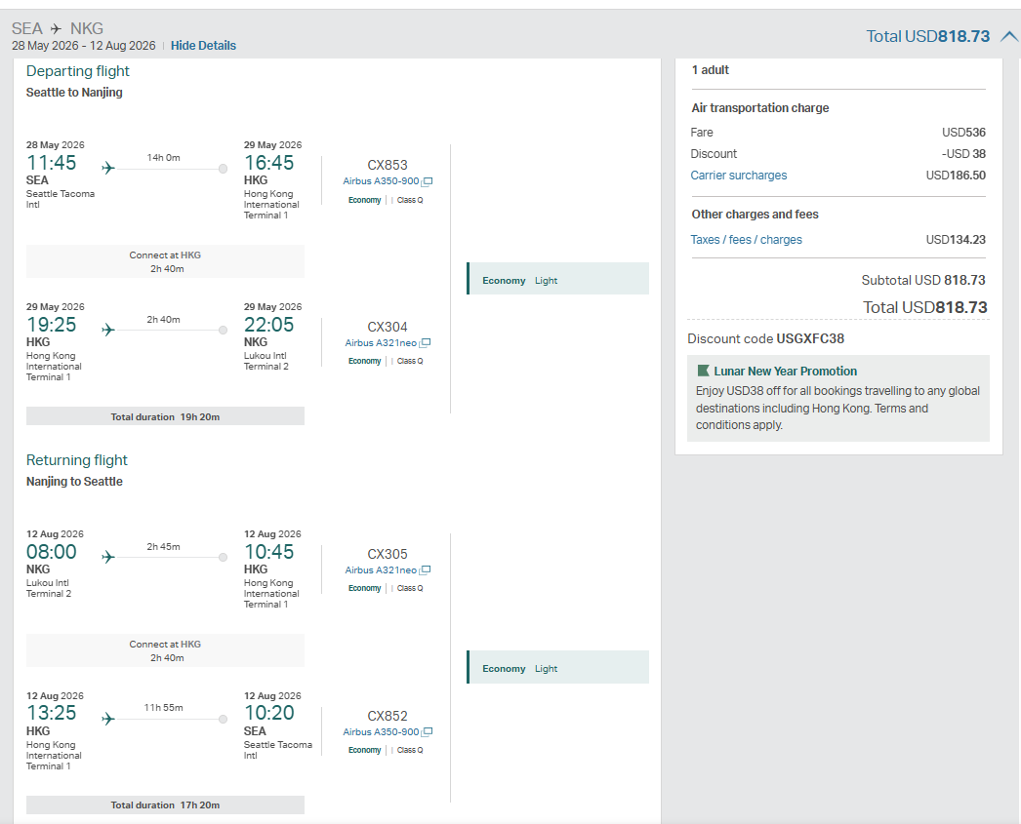Click the discount code USGXFC38
Viewport: 1021px width, 824px height.
(809, 339)
